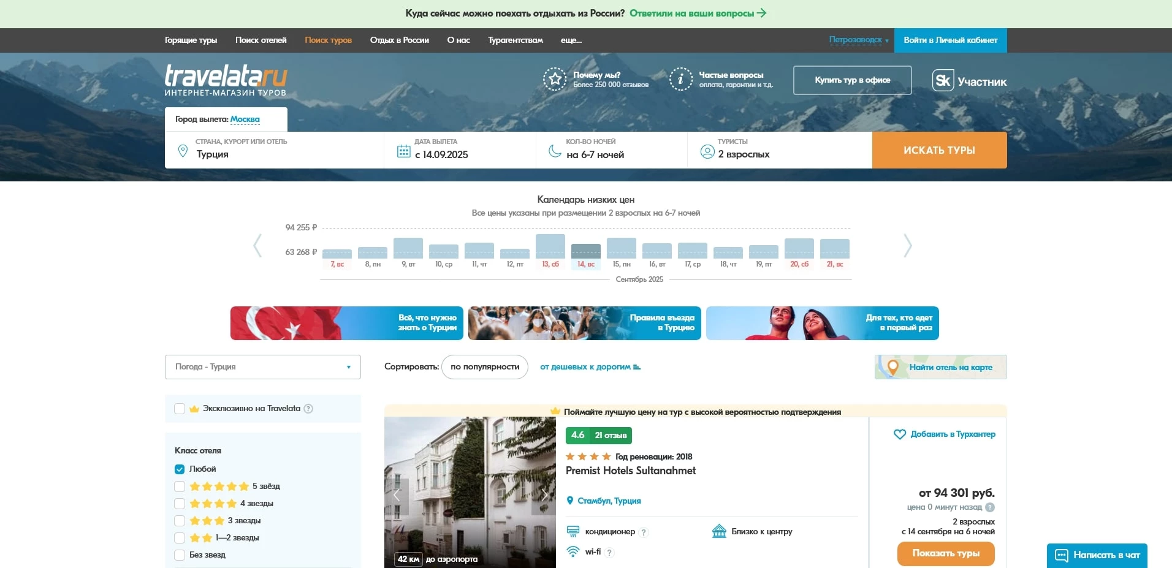Select the 13, сб price bar in calendar
Image resolution: width=1172 pixels, height=568 pixels.
(550, 247)
